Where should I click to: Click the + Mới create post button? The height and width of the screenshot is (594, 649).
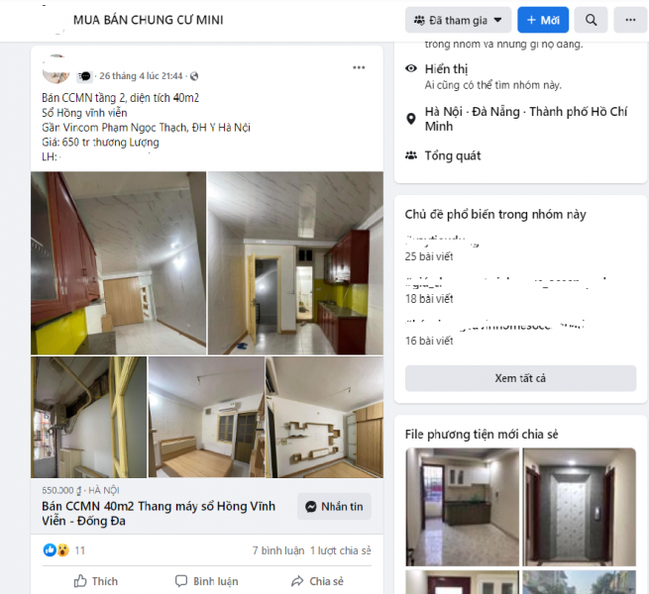tap(543, 20)
